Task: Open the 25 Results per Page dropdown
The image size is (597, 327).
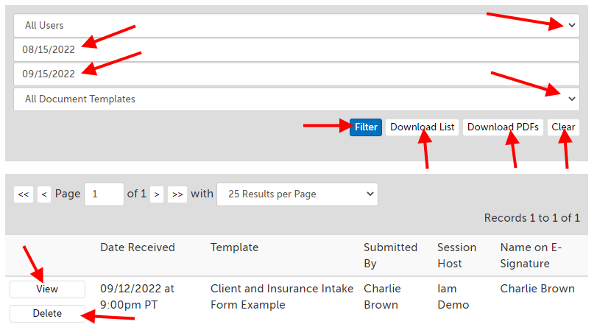Action: [x=297, y=194]
